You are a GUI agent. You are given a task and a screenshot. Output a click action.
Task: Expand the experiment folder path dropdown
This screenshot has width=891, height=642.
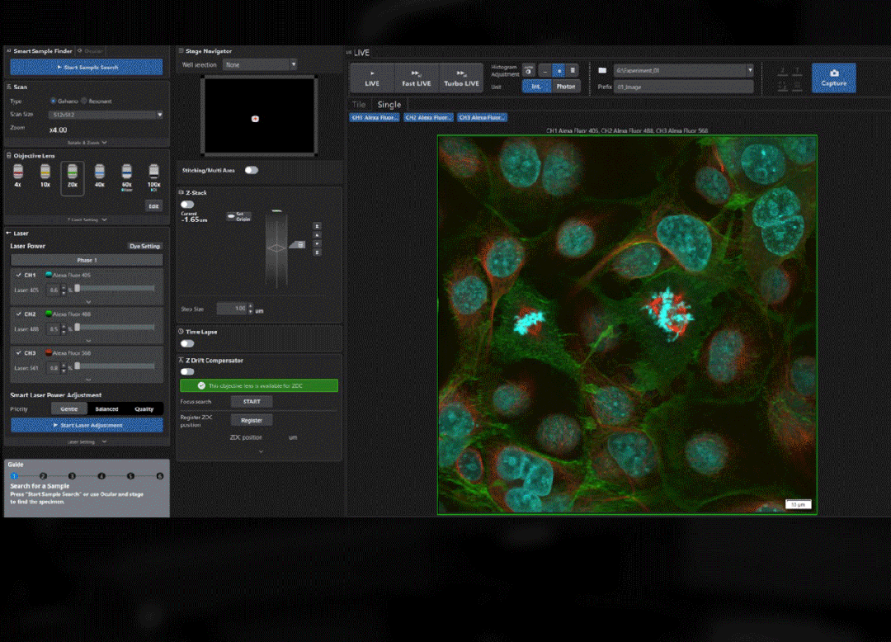point(749,71)
